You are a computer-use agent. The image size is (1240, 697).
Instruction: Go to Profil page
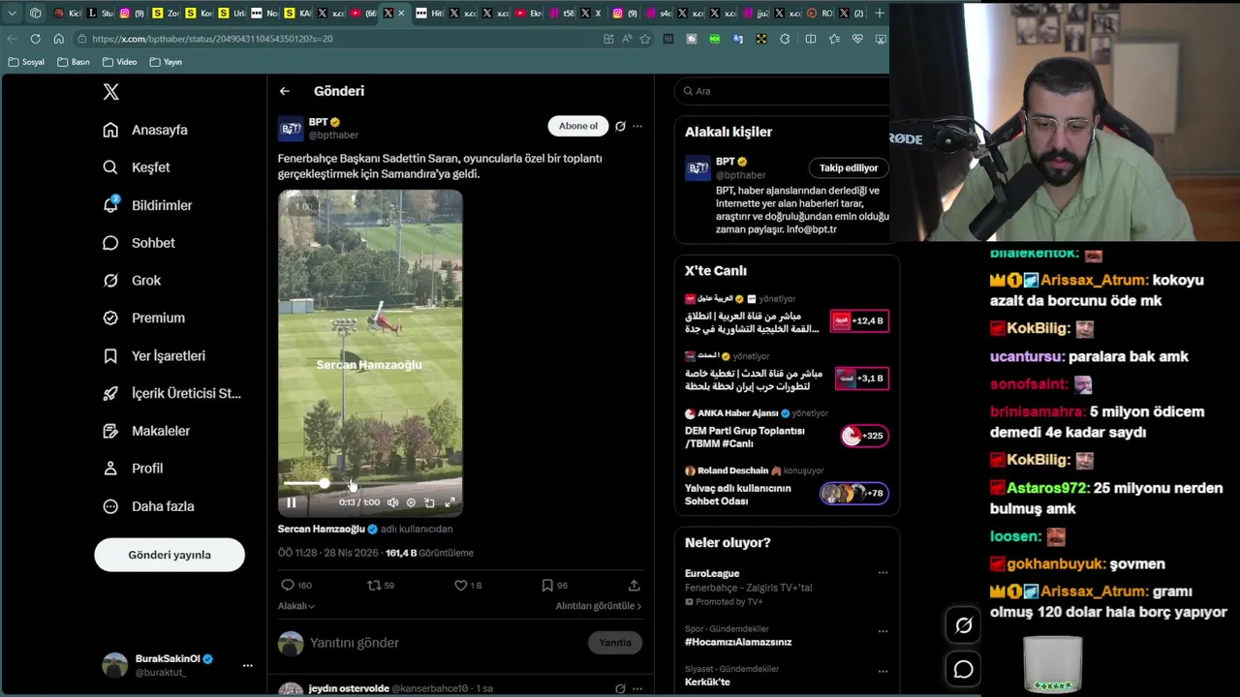134,469
